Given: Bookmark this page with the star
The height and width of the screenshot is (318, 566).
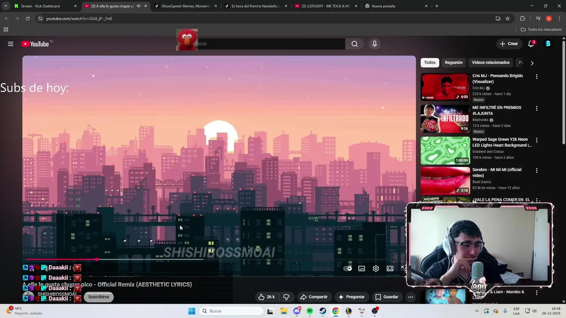Looking at the screenshot, I should 508,19.
